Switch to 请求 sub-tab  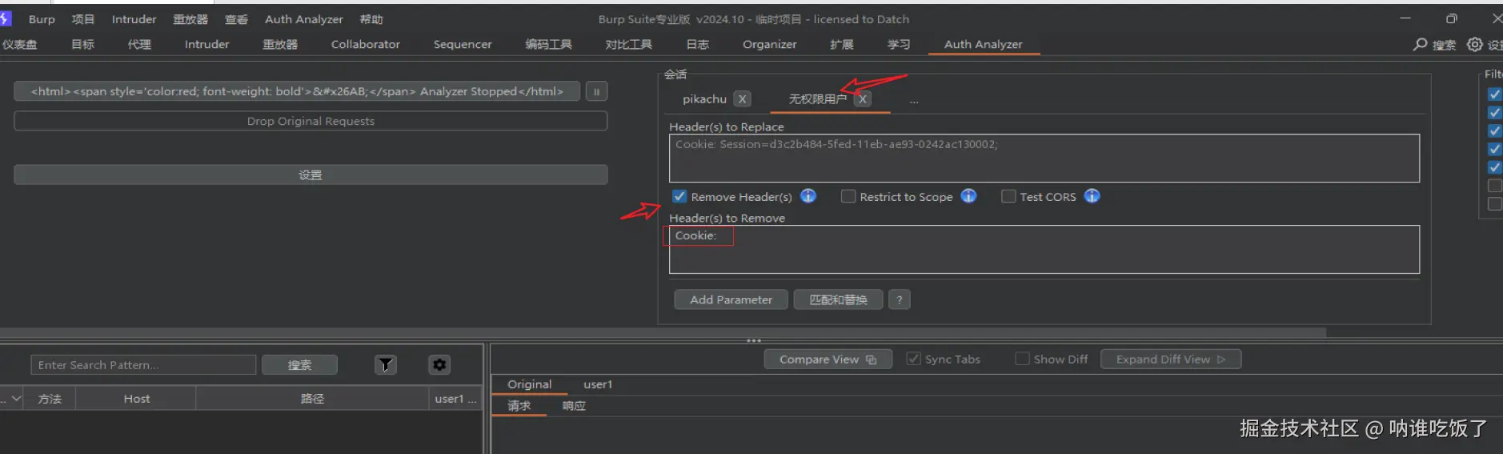(519, 406)
